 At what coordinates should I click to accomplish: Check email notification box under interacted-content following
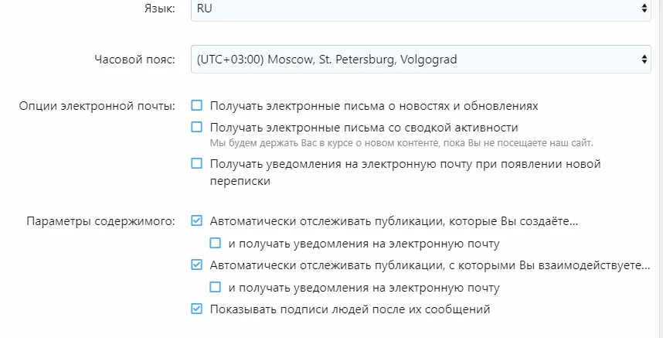pos(216,288)
